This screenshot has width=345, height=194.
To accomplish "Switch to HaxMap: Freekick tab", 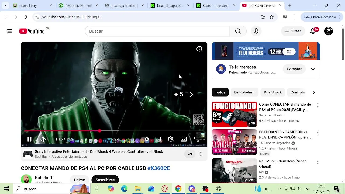I will tap(124, 5).
